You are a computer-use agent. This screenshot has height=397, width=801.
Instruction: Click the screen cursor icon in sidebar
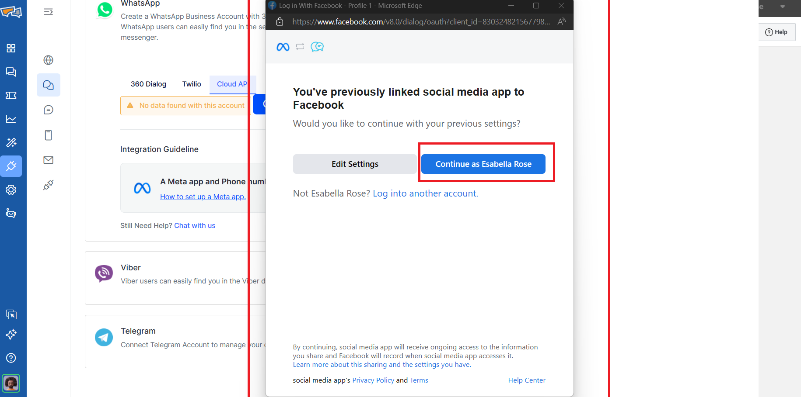(x=11, y=314)
